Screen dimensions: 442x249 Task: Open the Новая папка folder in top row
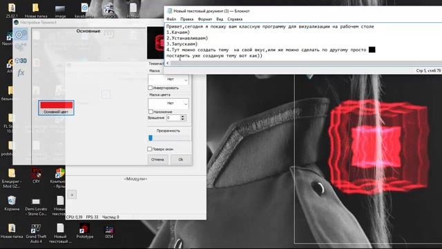tap(36, 10)
